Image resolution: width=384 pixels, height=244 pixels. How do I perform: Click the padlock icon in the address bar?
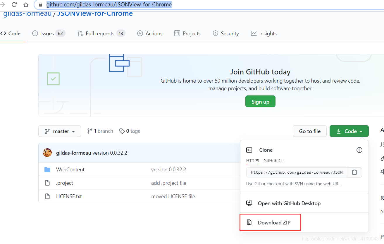(x=40, y=5)
